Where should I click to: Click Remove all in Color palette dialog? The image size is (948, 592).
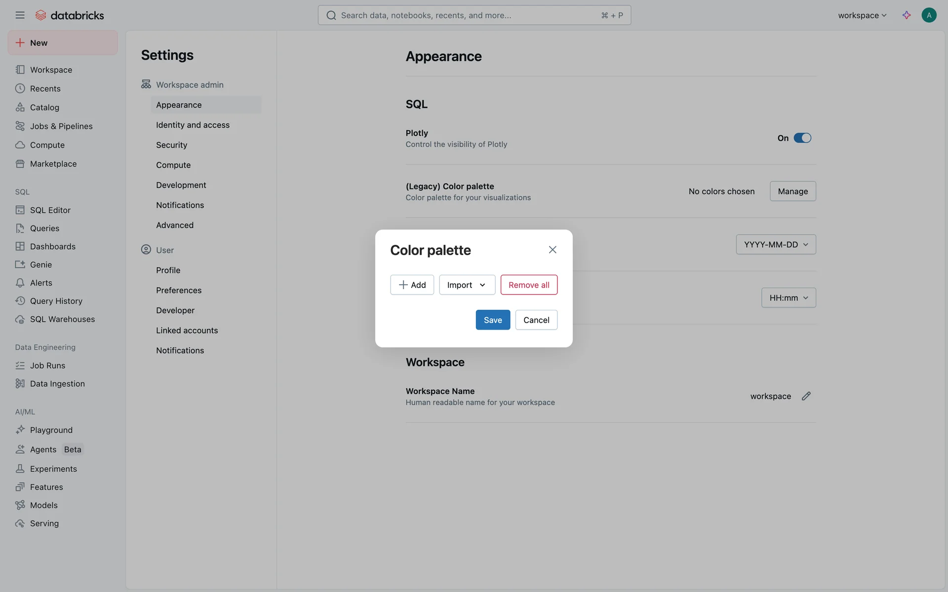[529, 285]
